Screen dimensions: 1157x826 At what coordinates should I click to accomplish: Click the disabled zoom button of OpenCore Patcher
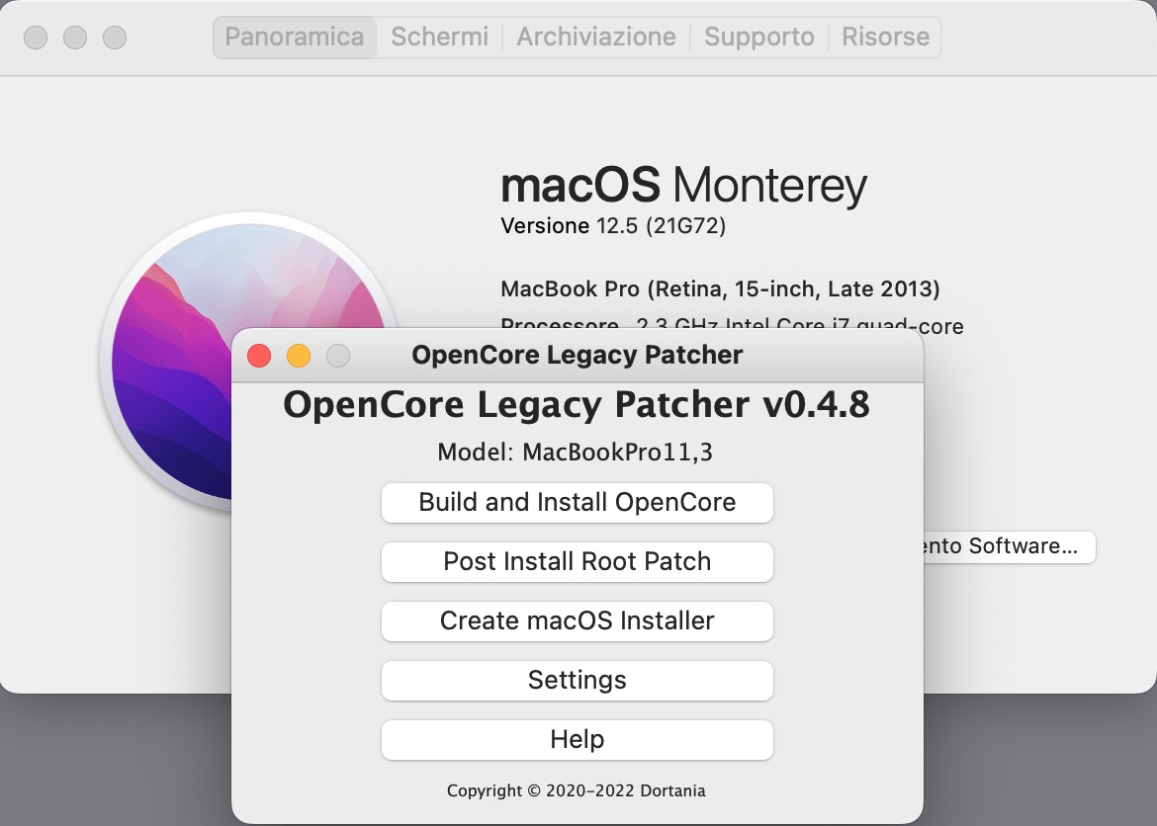338,356
